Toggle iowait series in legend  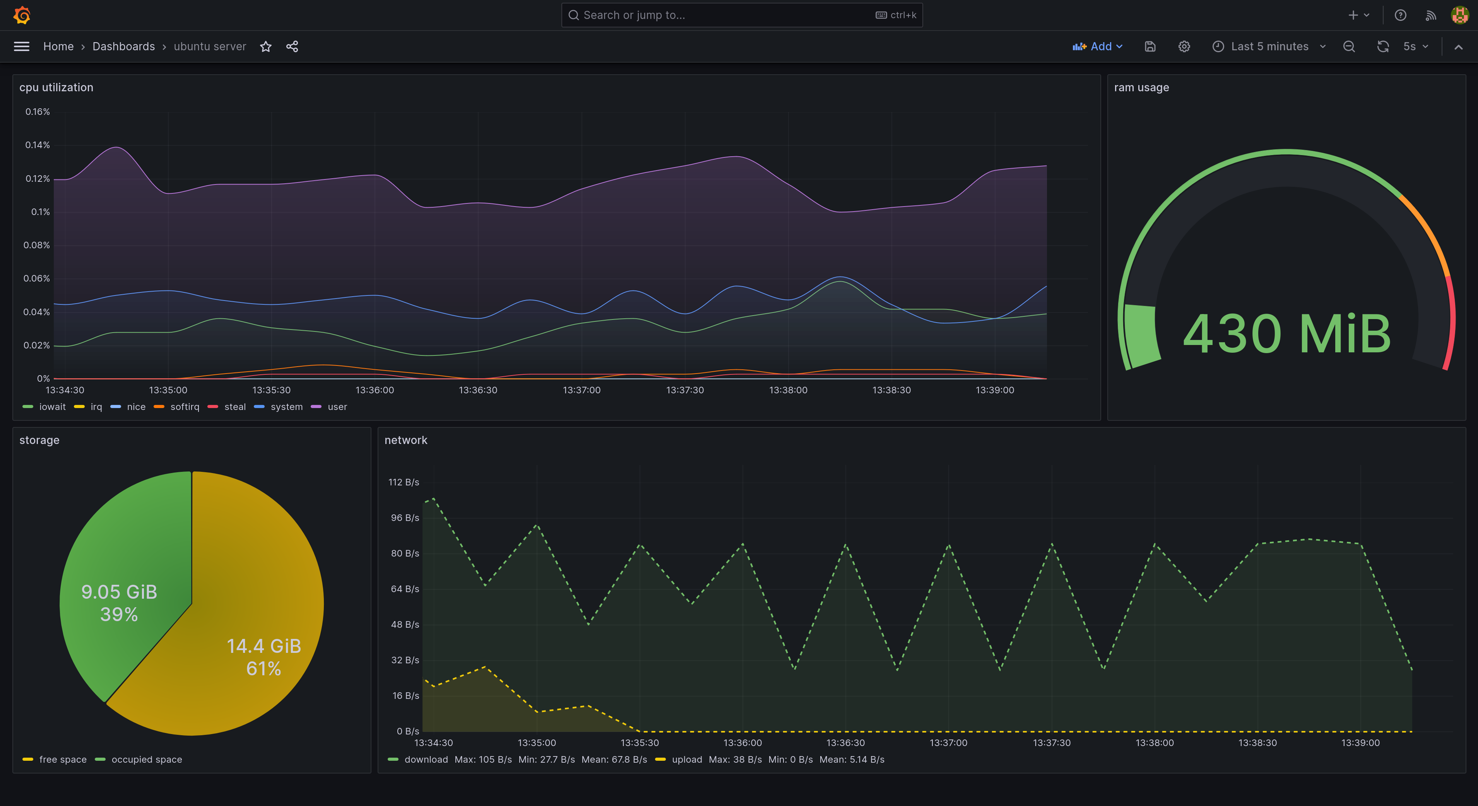(52, 407)
